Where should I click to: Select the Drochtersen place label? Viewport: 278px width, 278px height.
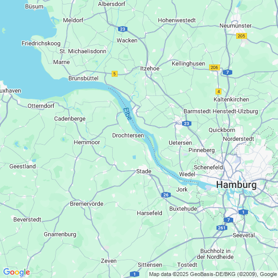coord(128,135)
